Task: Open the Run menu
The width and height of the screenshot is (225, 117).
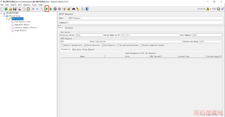Action: click(x=20, y=5)
